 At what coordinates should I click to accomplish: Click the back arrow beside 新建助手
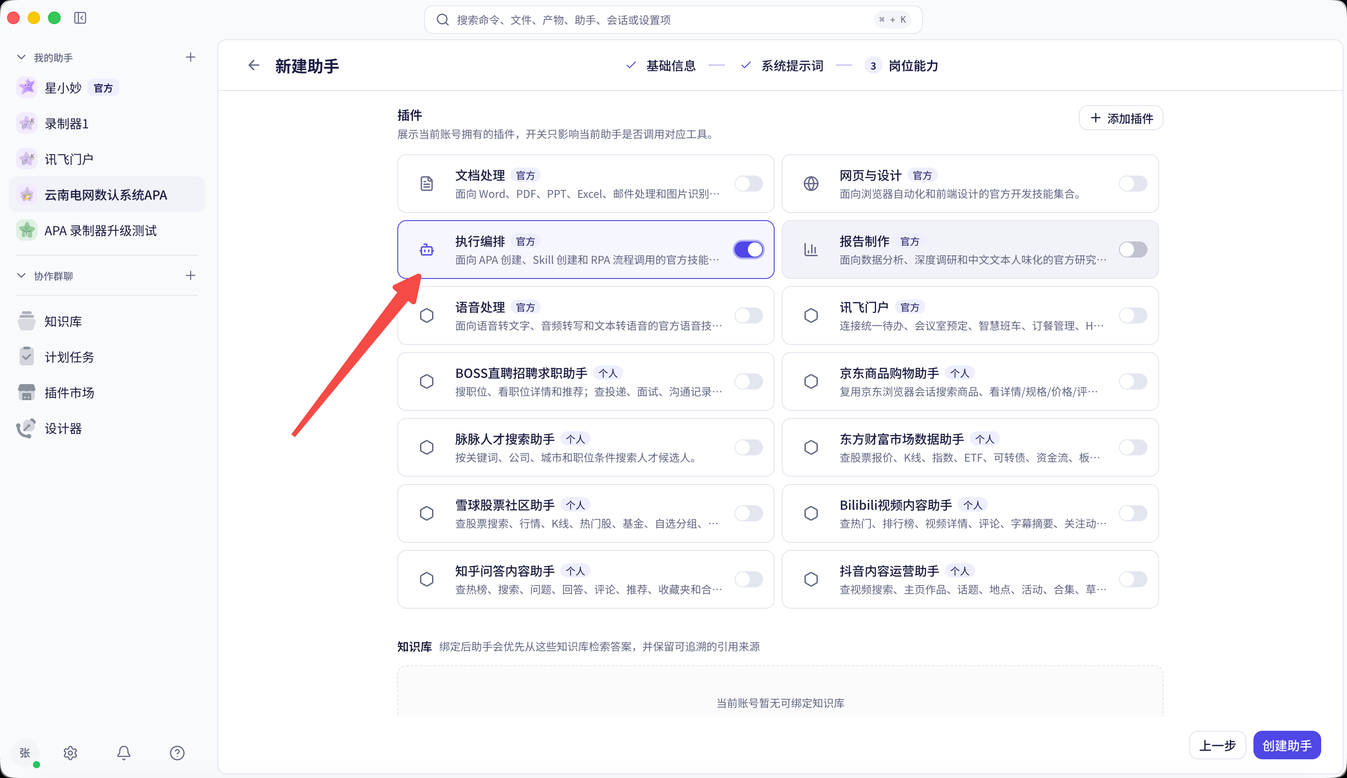click(x=254, y=65)
